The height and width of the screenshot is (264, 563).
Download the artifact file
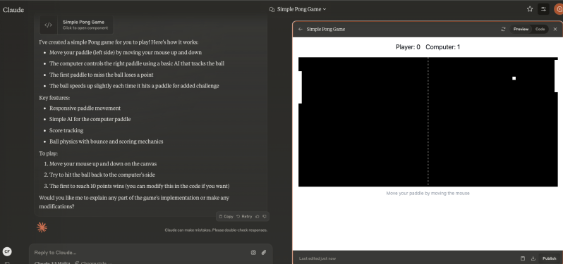tap(533, 258)
